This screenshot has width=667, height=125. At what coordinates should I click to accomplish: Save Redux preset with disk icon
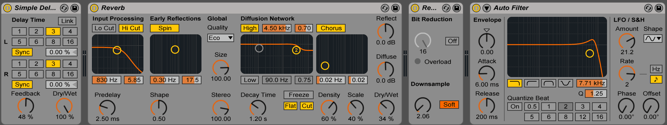pos(457,8)
